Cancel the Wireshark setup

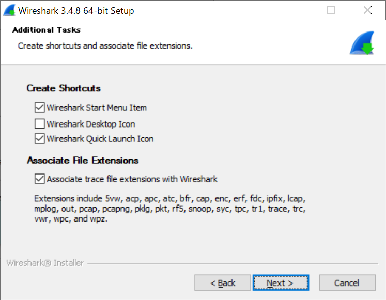pyautogui.click(x=347, y=283)
